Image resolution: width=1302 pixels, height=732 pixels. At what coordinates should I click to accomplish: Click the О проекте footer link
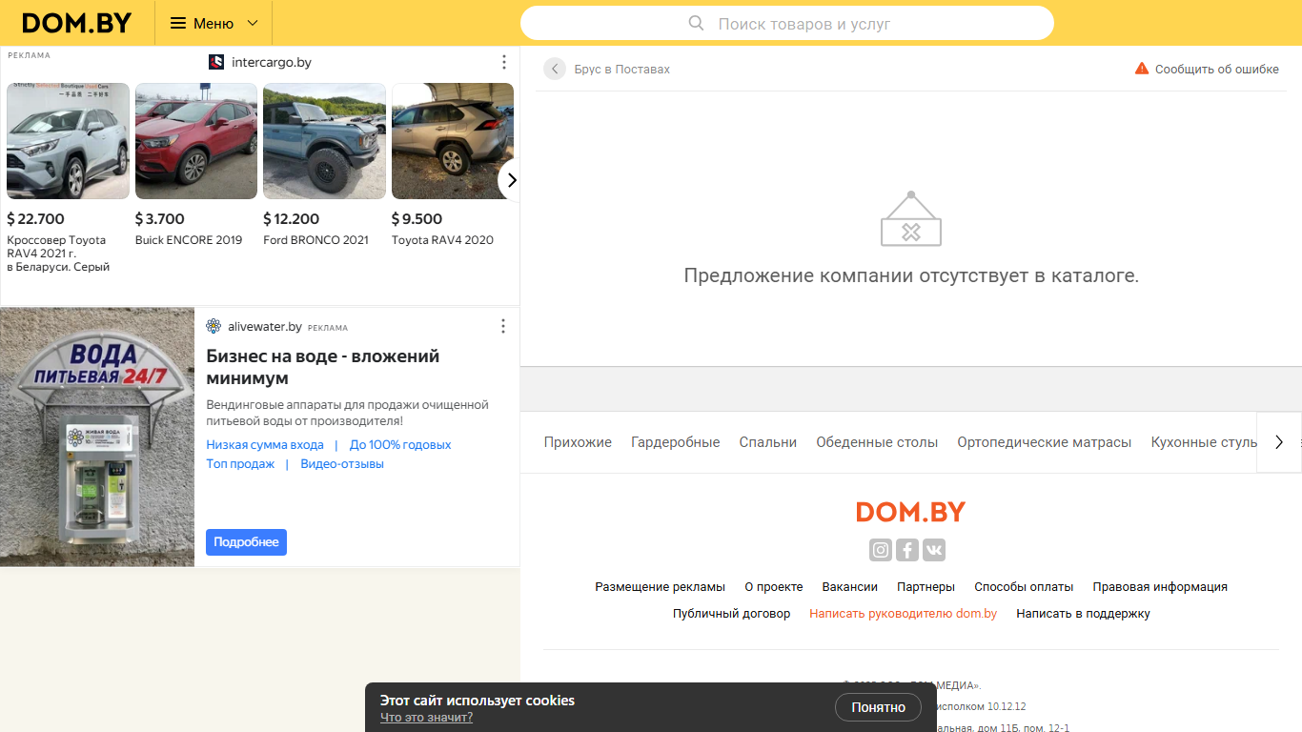click(x=774, y=587)
